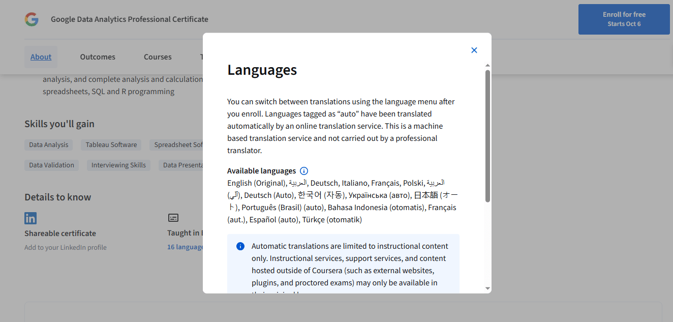Close the Languages dialog with X icon
The width and height of the screenshot is (673, 322).
coord(474,50)
